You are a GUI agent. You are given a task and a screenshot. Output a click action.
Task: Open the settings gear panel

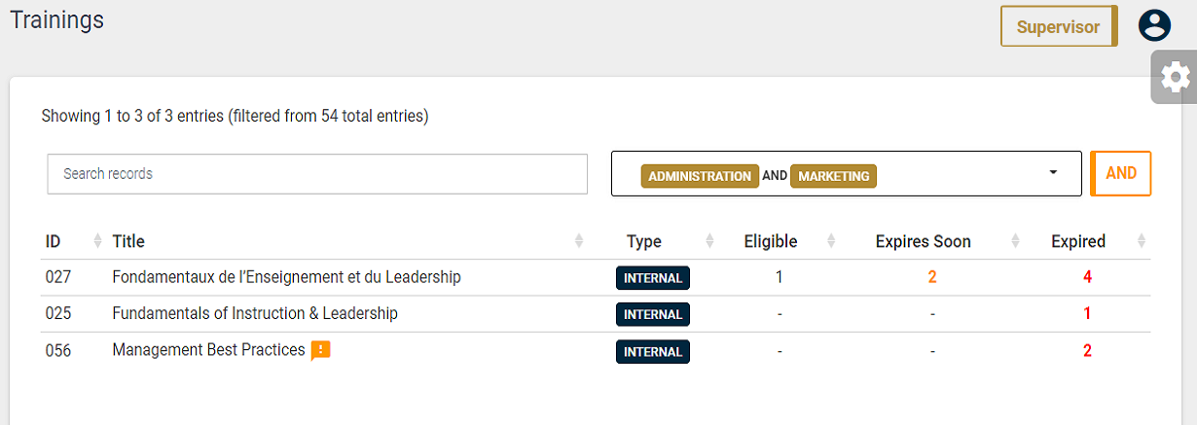tap(1175, 77)
